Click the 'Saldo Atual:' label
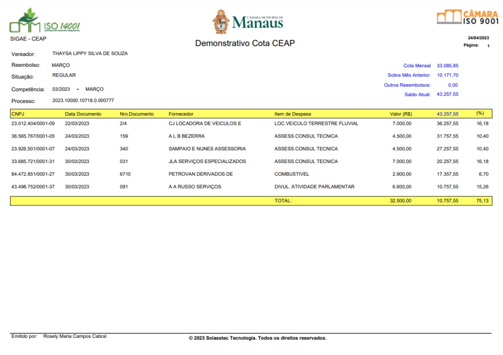Viewport: 503px width, 355px height. coord(418,95)
